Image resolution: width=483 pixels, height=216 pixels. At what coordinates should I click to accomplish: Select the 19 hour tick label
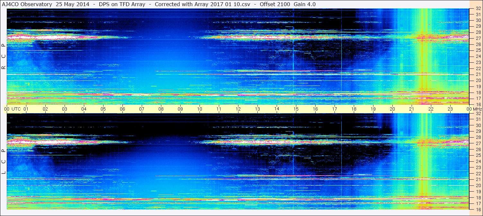(373, 109)
